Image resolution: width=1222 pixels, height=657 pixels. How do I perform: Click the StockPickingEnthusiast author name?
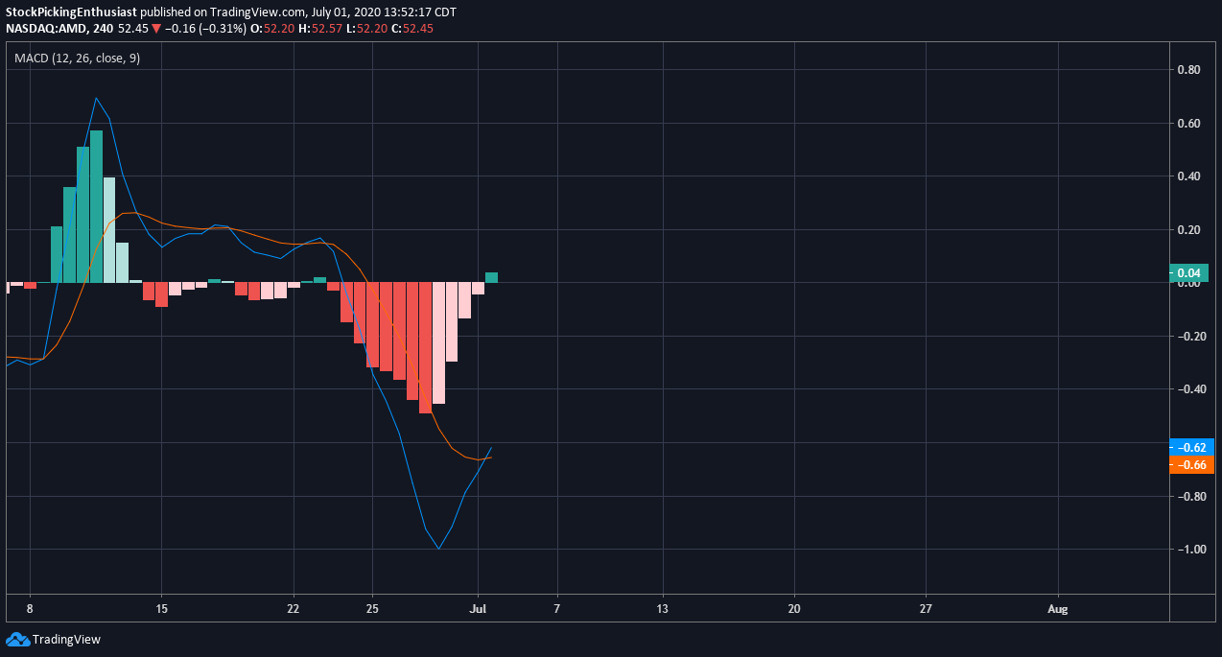tap(69, 12)
